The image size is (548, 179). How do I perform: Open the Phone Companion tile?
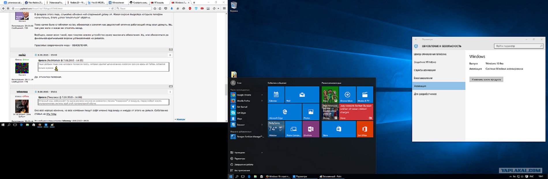(293, 129)
